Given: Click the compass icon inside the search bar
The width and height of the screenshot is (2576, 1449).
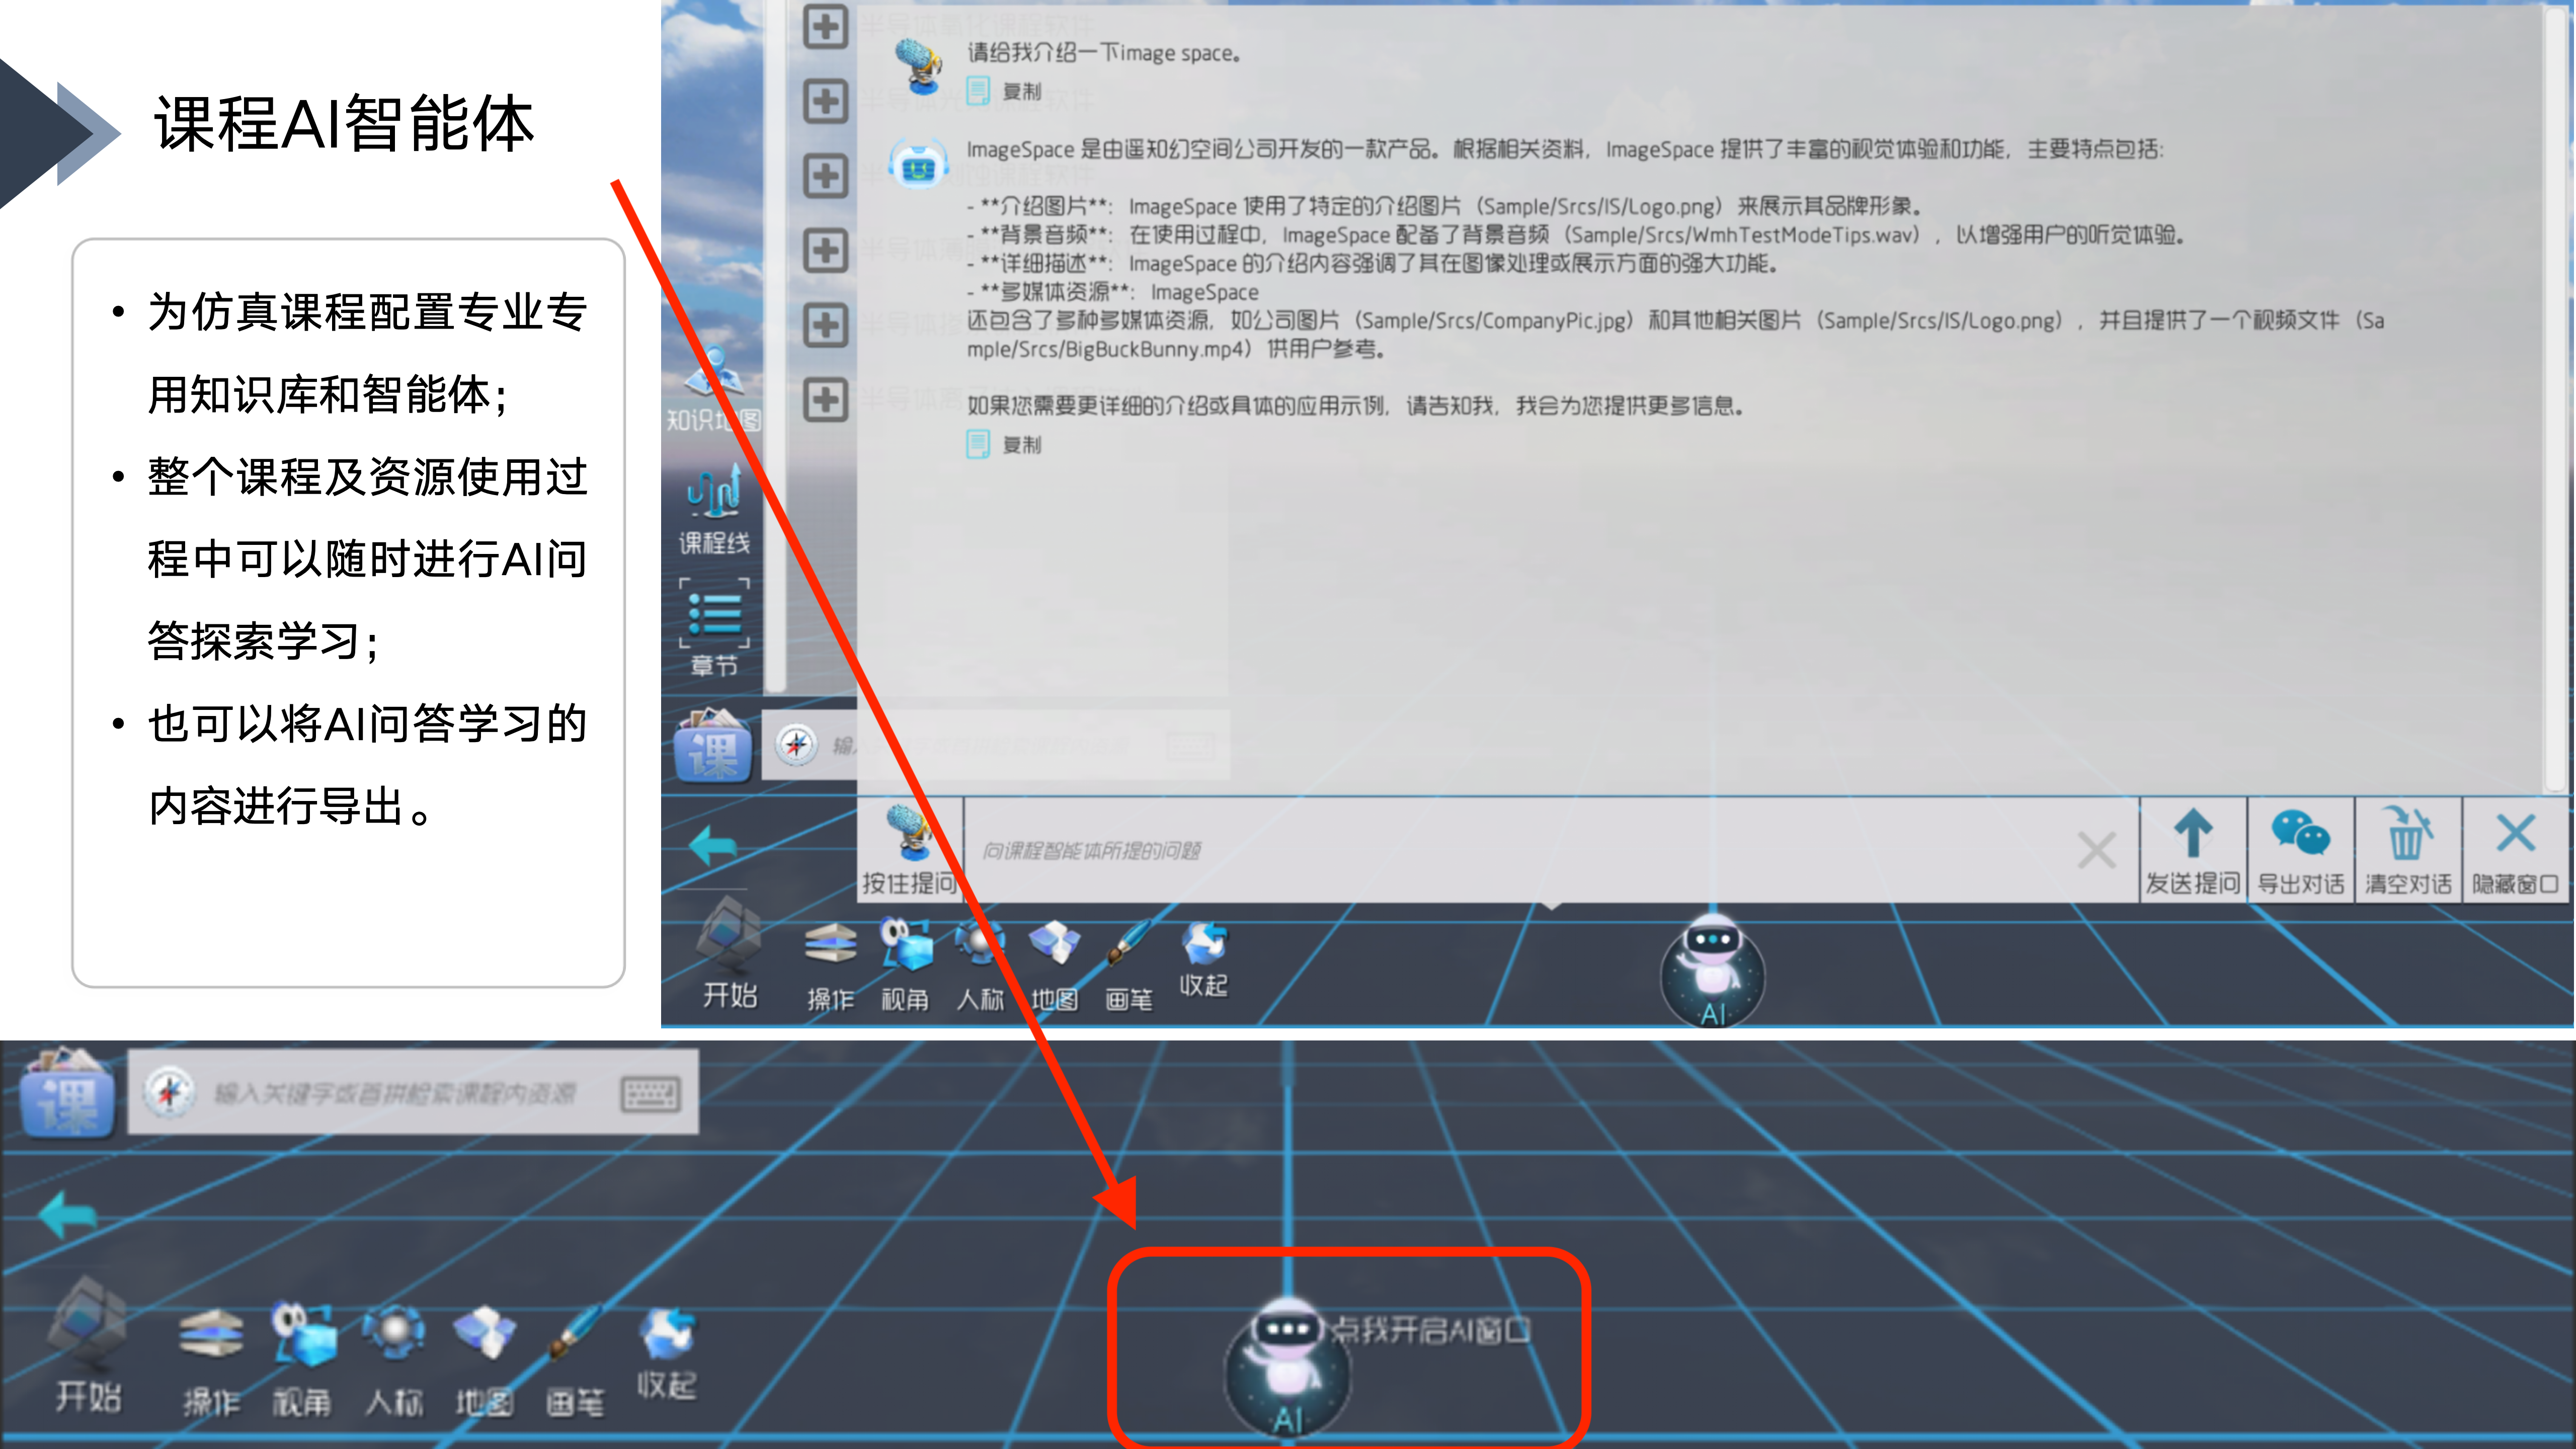Looking at the screenshot, I should [168, 1092].
